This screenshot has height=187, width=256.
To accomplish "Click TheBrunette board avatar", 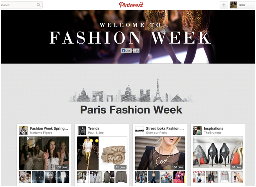I will (x=197, y=130).
